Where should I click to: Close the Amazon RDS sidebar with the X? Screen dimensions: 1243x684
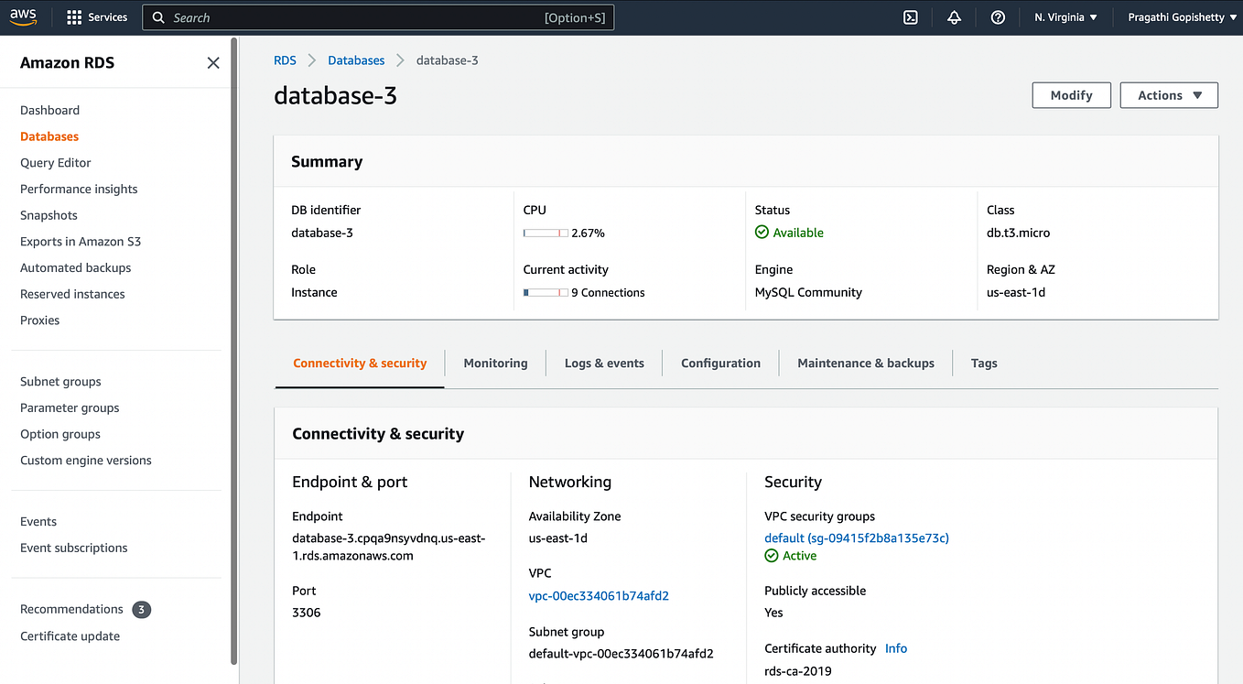coord(213,62)
